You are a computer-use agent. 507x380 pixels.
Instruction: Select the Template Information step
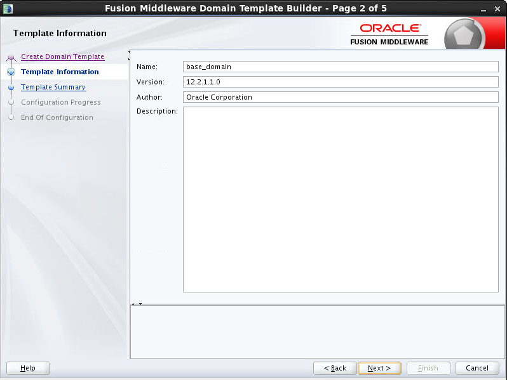(x=60, y=72)
